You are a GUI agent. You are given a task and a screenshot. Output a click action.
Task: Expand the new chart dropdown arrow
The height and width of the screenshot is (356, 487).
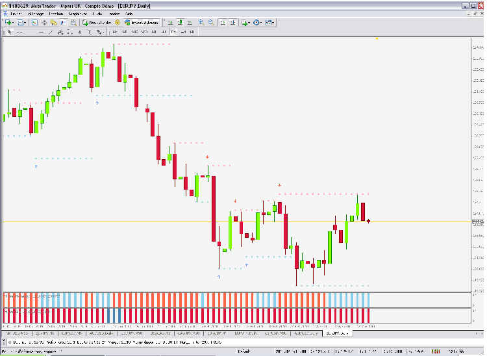pyautogui.click(x=13, y=22)
